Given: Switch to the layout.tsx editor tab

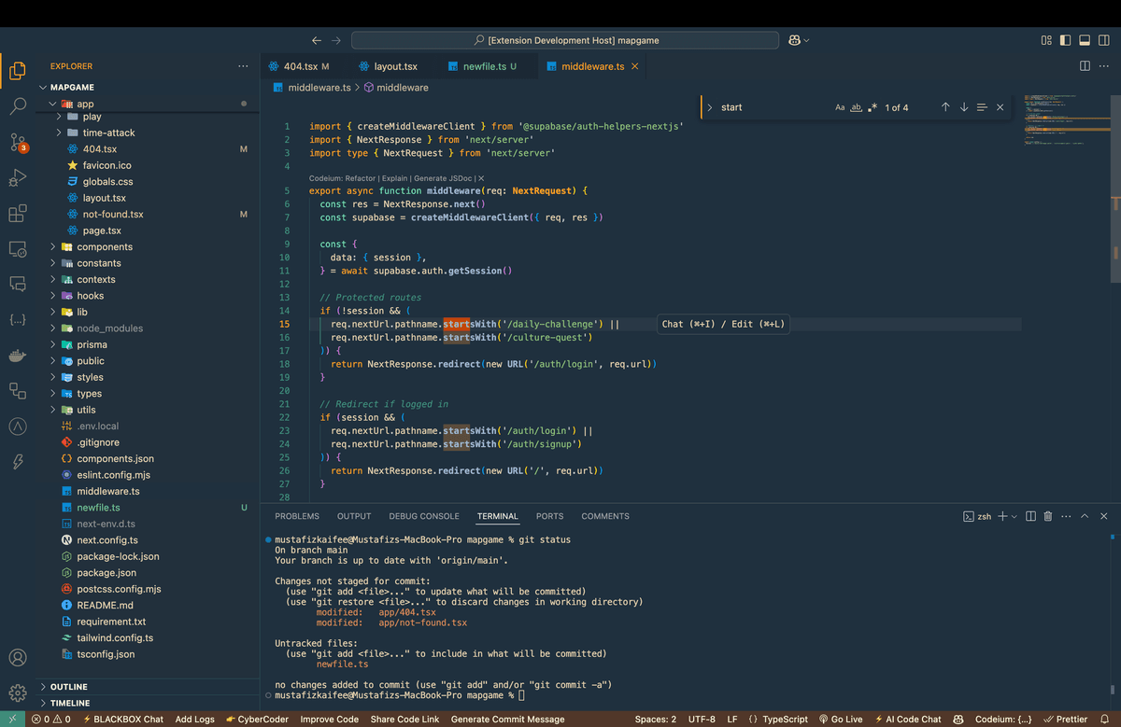Looking at the screenshot, I should coord(395,66).
